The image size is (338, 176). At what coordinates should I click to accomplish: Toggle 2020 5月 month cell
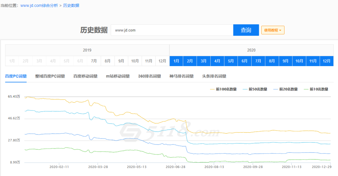(x=231, y=61)
